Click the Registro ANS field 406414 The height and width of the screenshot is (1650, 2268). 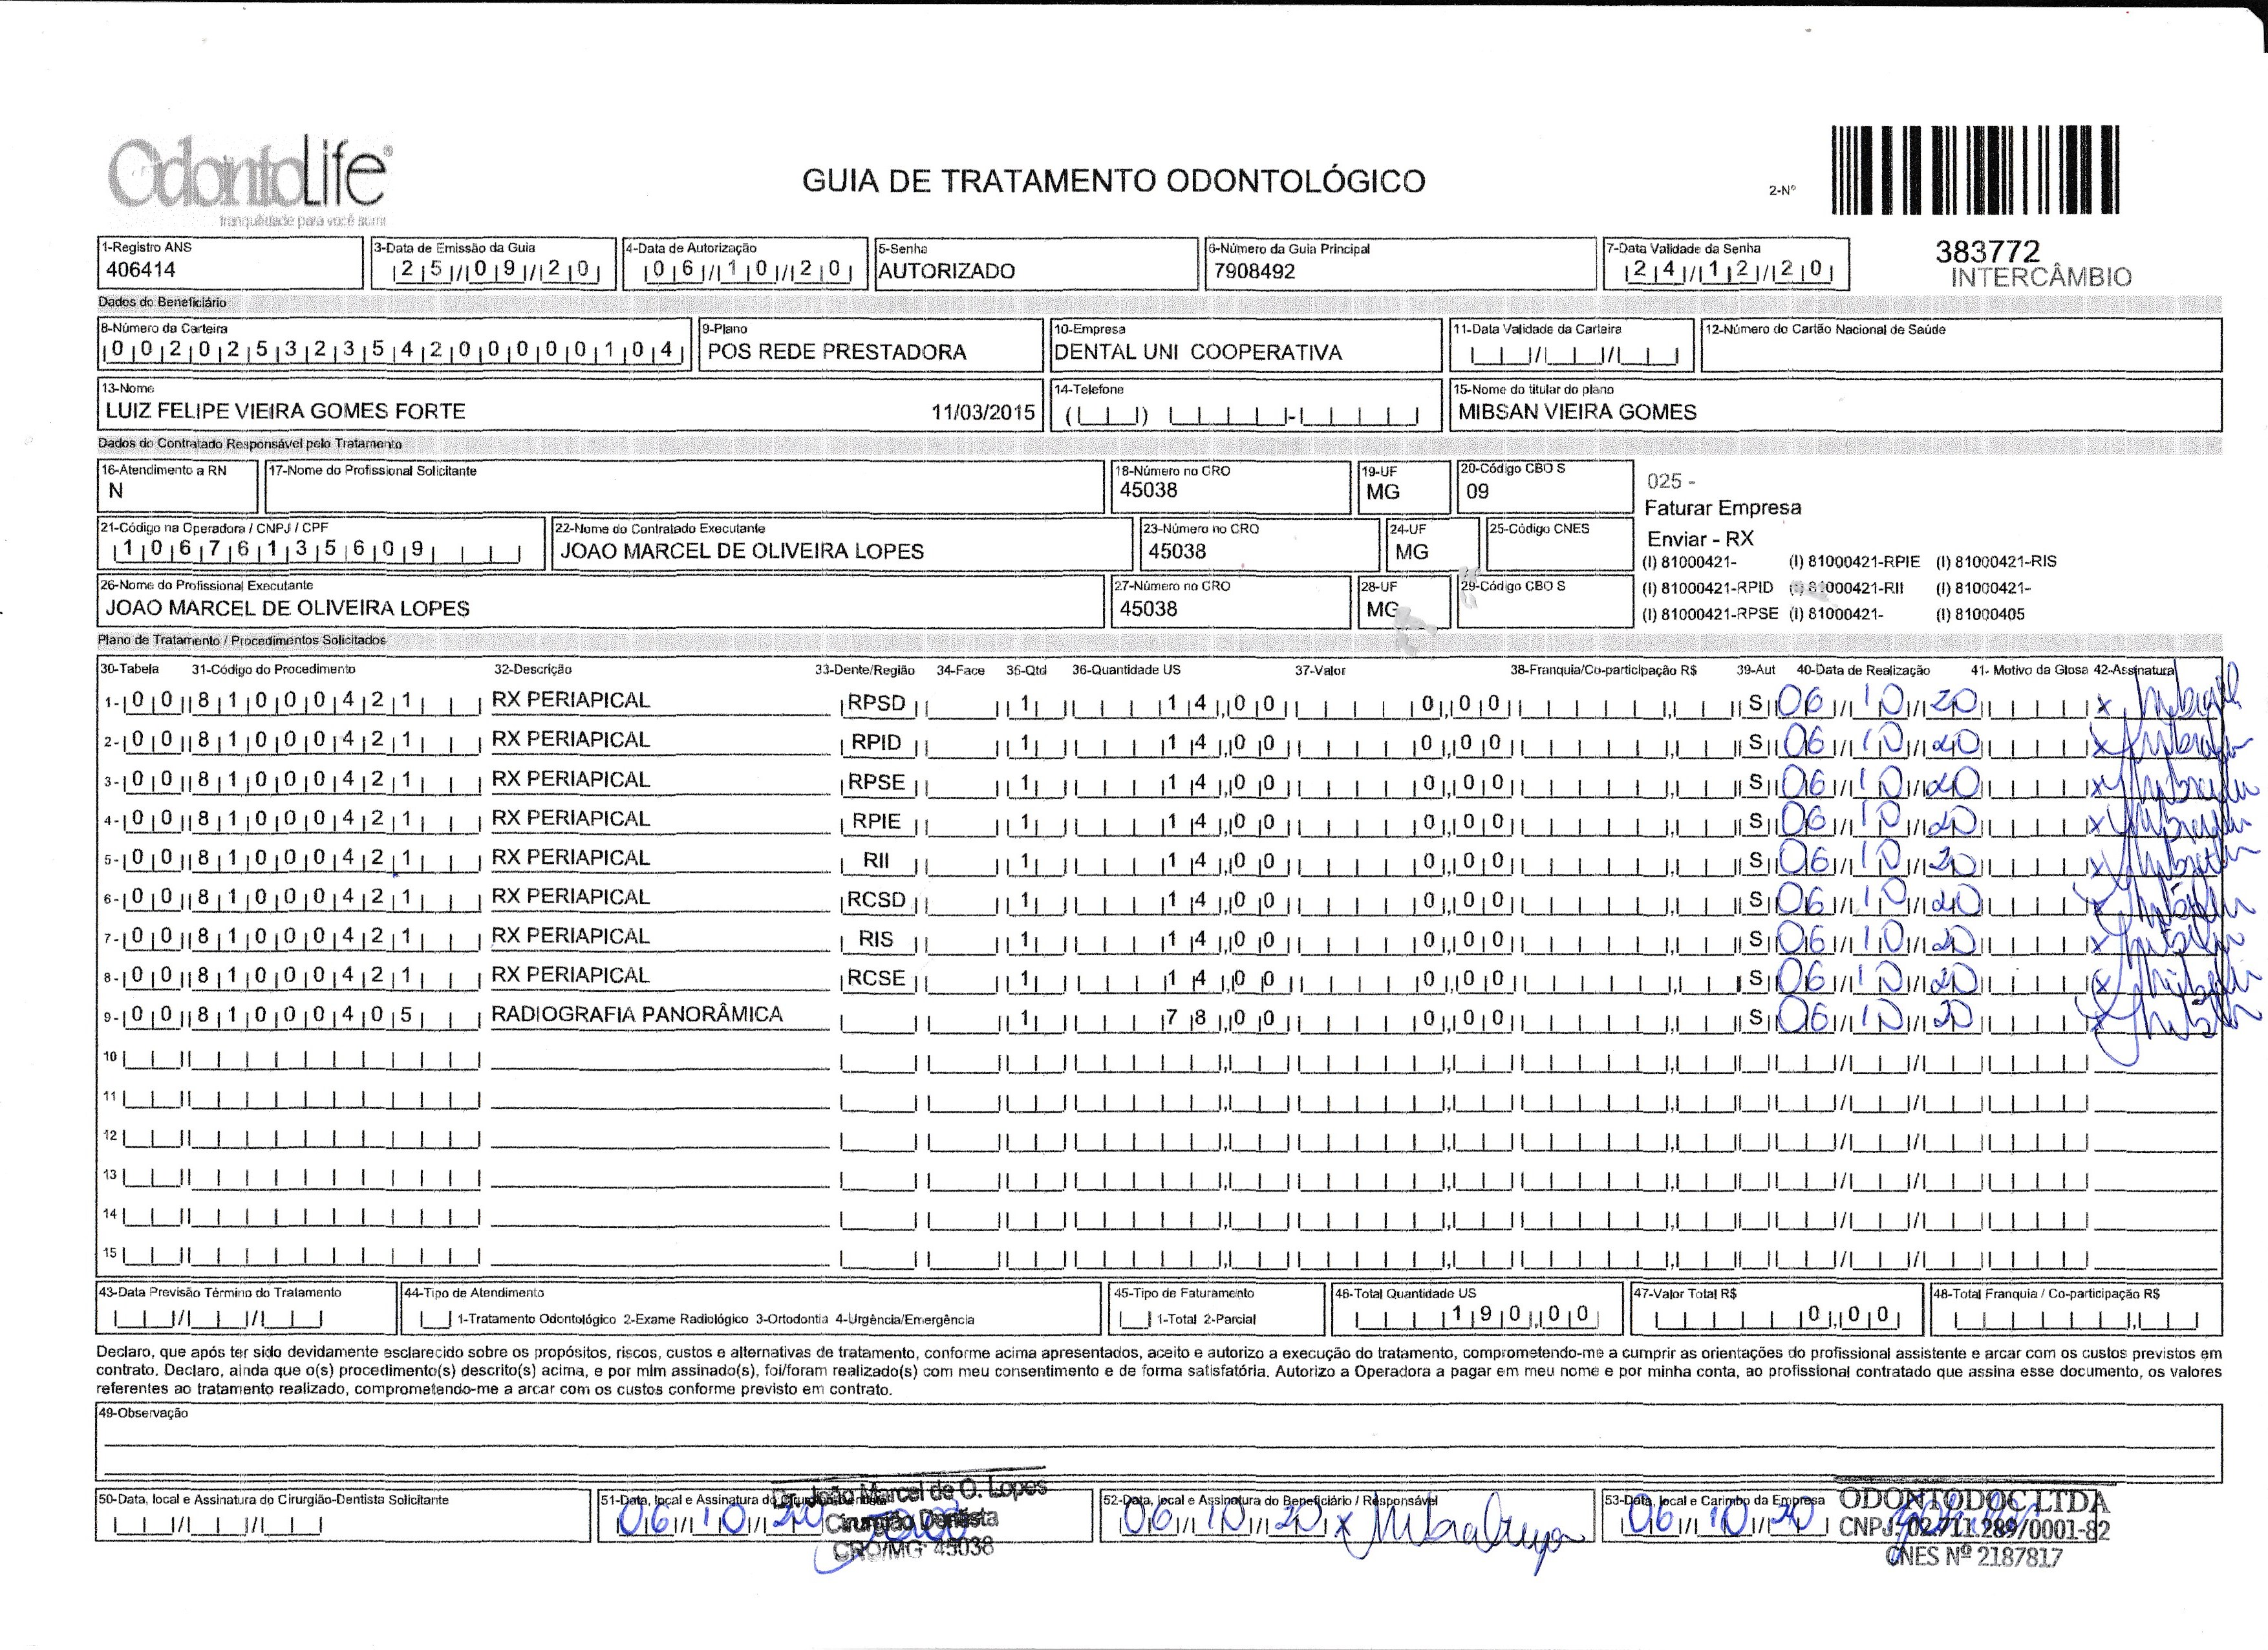pyautogui.click(x=141, y=270)
